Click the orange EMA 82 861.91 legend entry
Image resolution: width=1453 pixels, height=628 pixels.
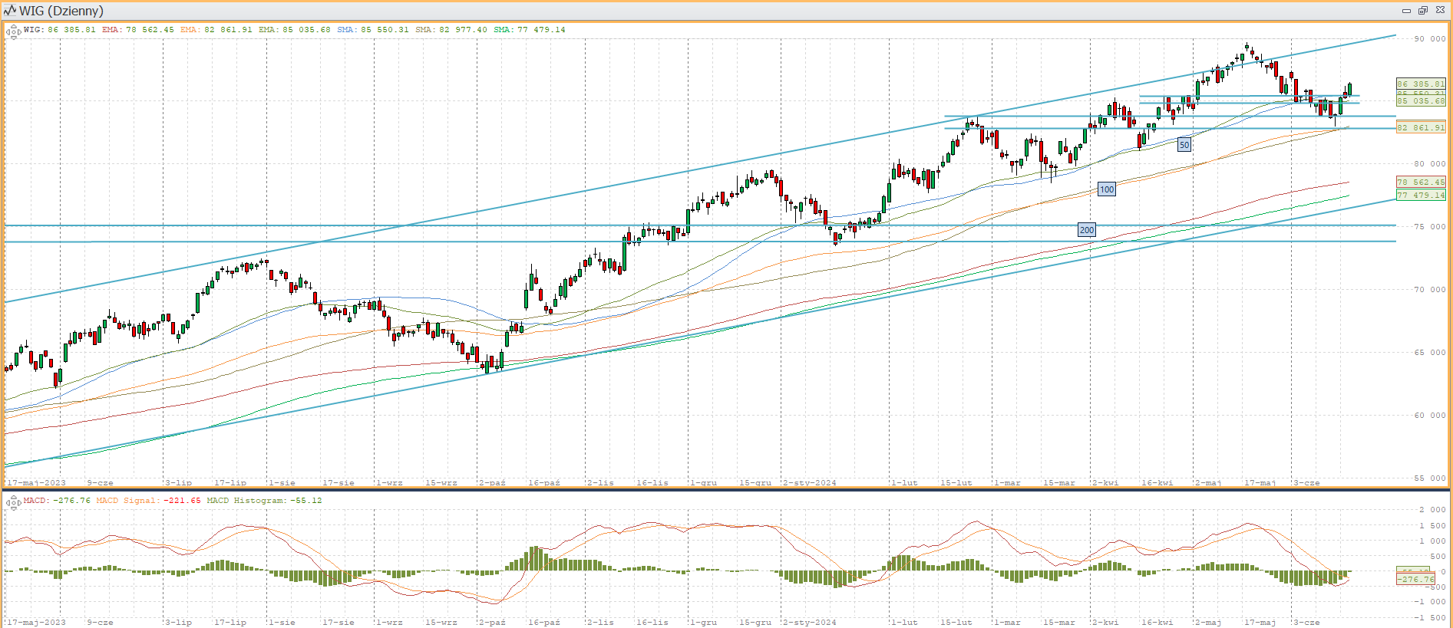pyautogui.click(x=216, y=30)
